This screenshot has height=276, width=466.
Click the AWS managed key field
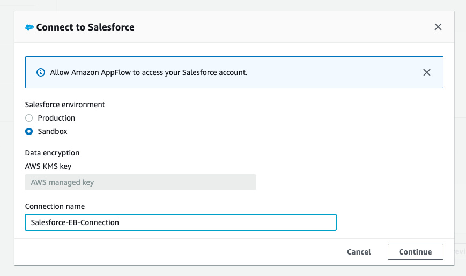click(140, 182)
